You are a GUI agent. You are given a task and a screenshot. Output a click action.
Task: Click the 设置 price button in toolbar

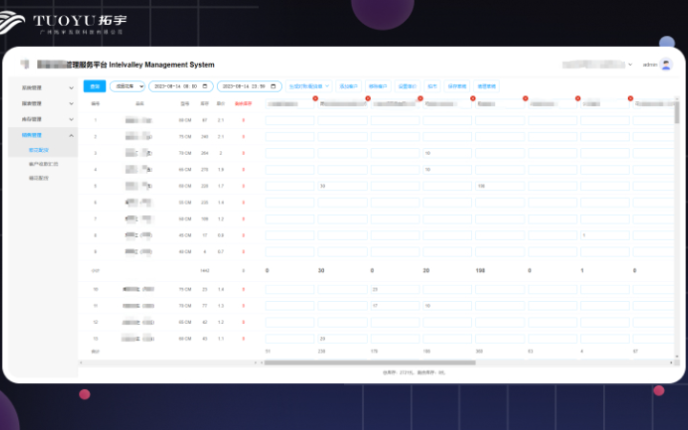point(407,86)
